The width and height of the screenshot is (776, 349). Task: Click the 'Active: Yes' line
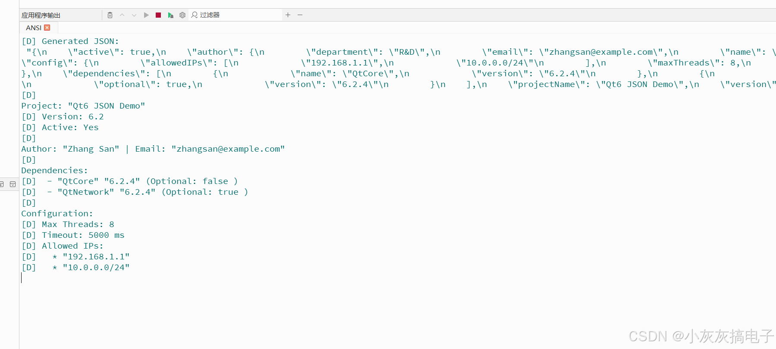(x=60, y=128)
